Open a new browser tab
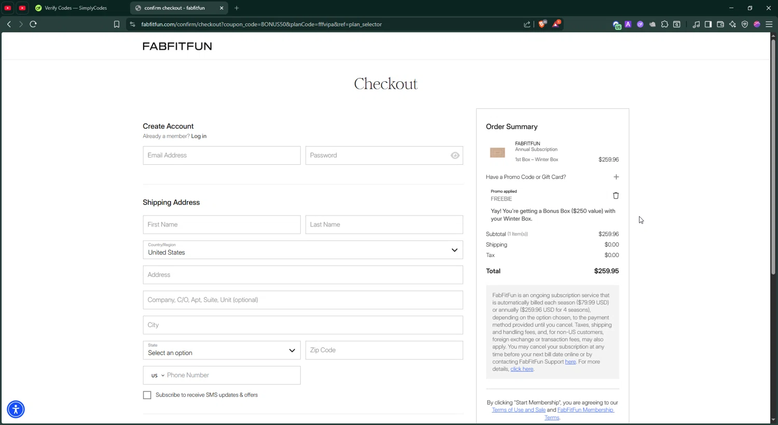Screen dimensions: 778x425 click(237, 8)
